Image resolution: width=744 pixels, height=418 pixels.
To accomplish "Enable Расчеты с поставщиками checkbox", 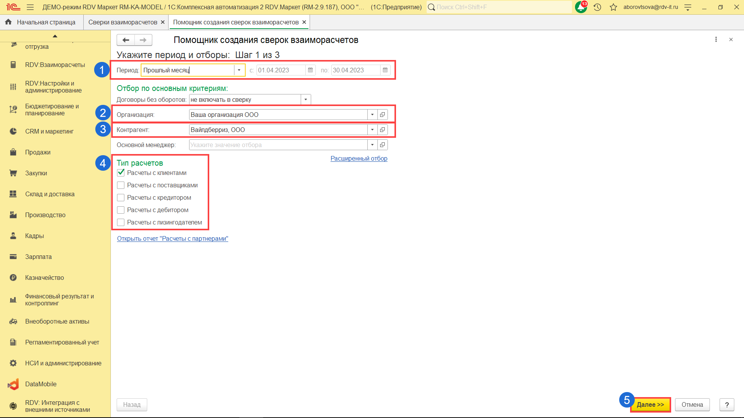I will point(121,185).
